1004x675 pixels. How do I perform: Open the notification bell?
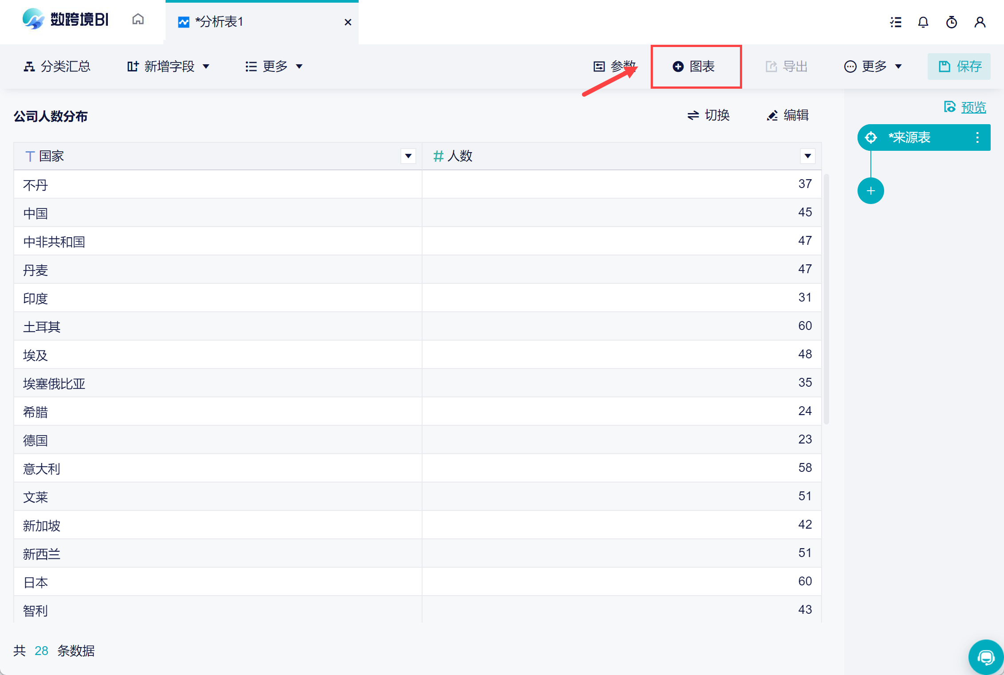point(923,22)
